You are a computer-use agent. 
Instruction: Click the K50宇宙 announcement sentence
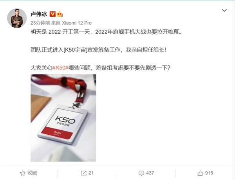click(x=98, y=50)
